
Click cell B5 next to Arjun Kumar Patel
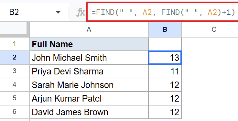click(x=165, y=98)
